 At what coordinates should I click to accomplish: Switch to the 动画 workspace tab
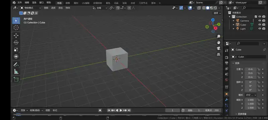tap(116, 3)
